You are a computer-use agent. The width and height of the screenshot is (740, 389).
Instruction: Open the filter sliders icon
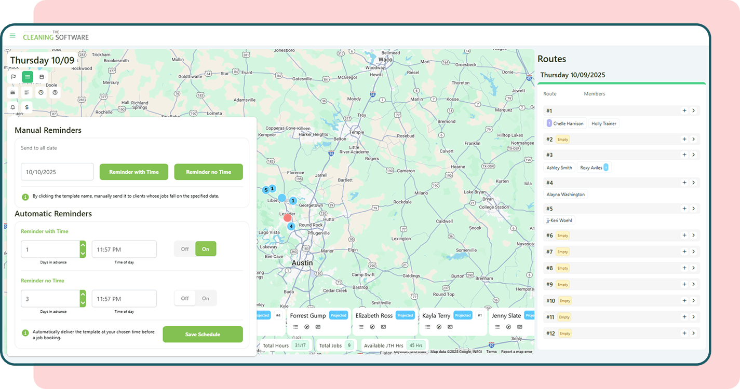point(14,92)
